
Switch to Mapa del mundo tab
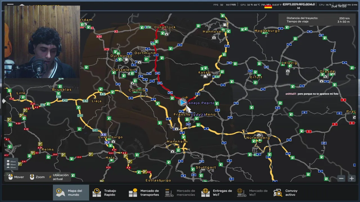[x=71, y=193]
